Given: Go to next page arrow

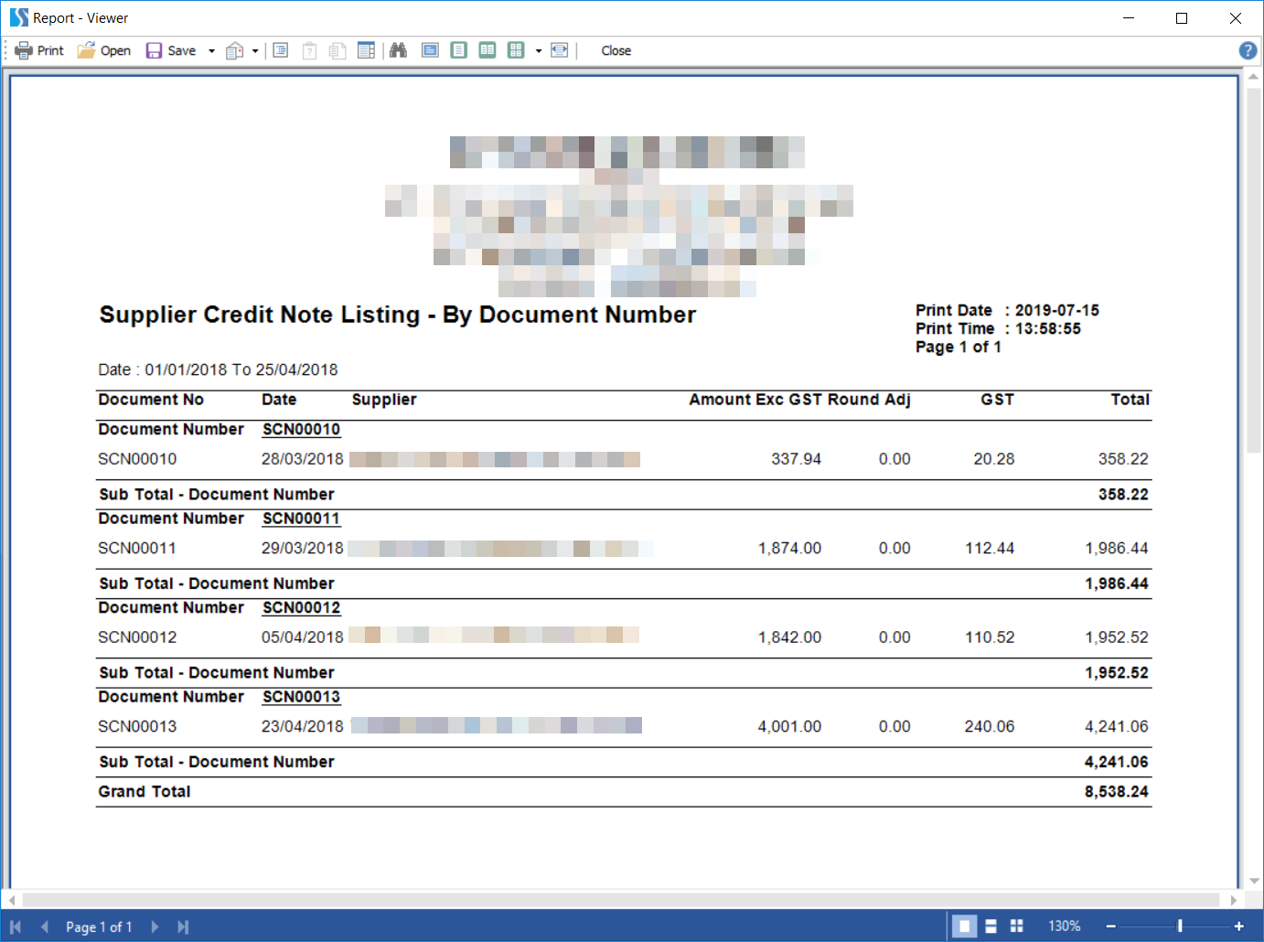Looking at the screenshot, I should (x=155, y=926).
